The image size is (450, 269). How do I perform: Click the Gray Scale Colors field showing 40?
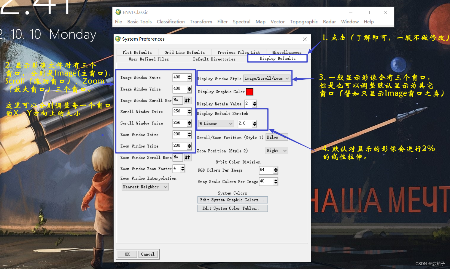point(266,181)
